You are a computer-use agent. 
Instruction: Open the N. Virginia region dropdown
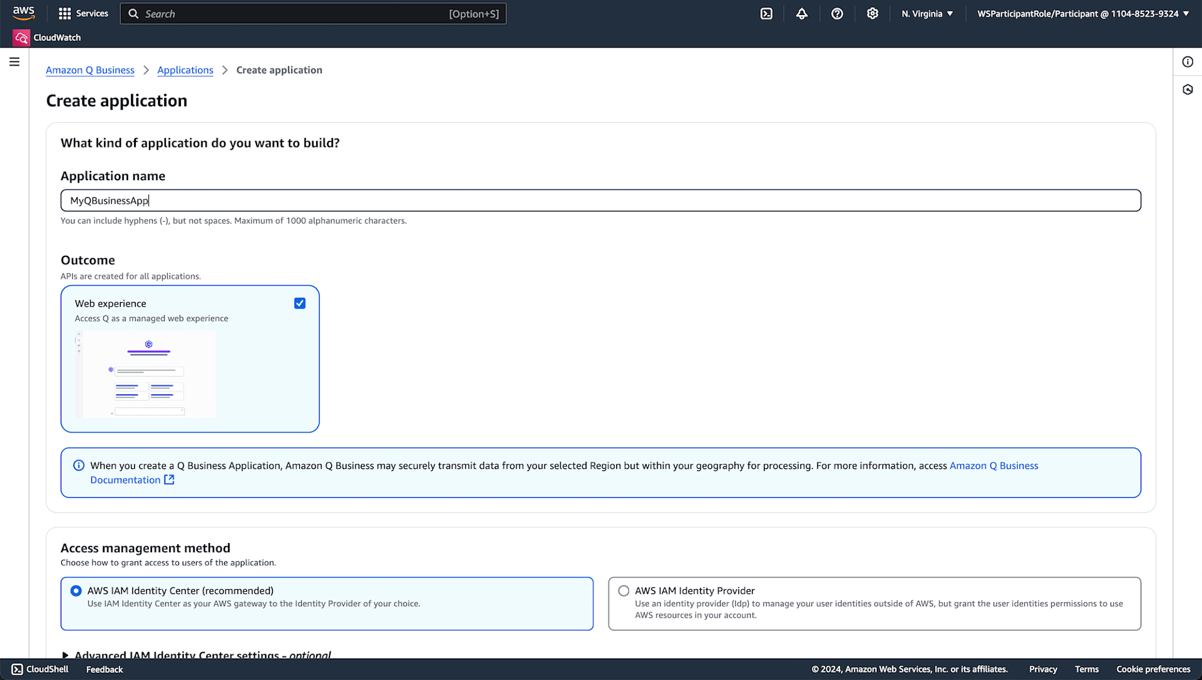[x=926, y=13]
